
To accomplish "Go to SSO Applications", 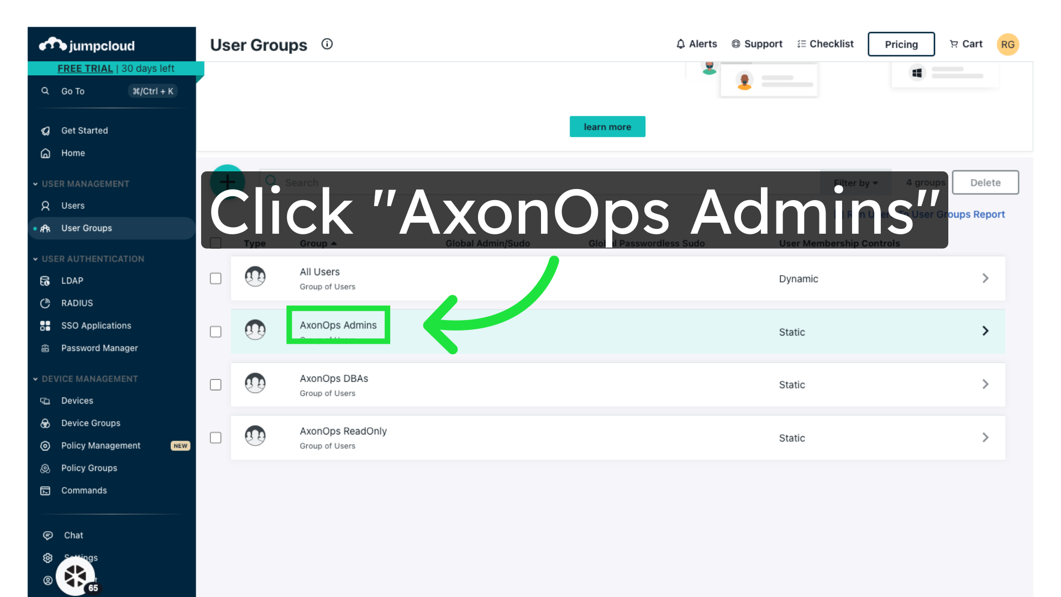I will pos(96,326).
